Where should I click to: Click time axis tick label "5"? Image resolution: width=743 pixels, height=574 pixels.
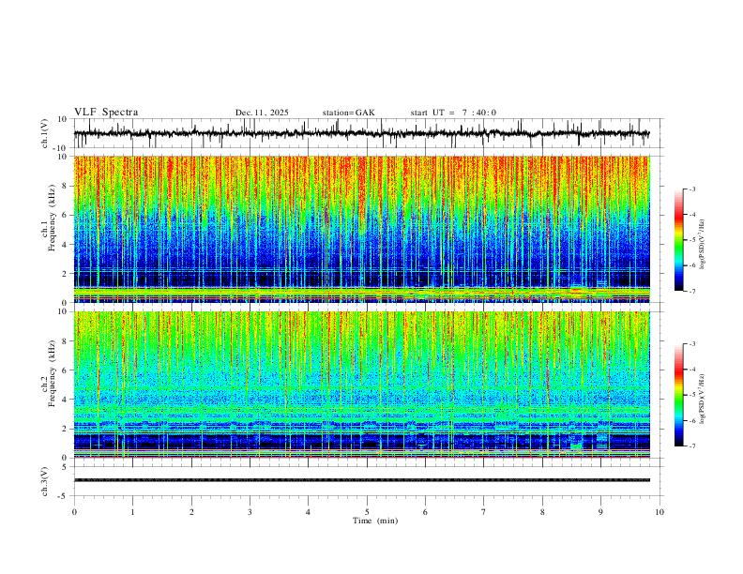[367, 512]
